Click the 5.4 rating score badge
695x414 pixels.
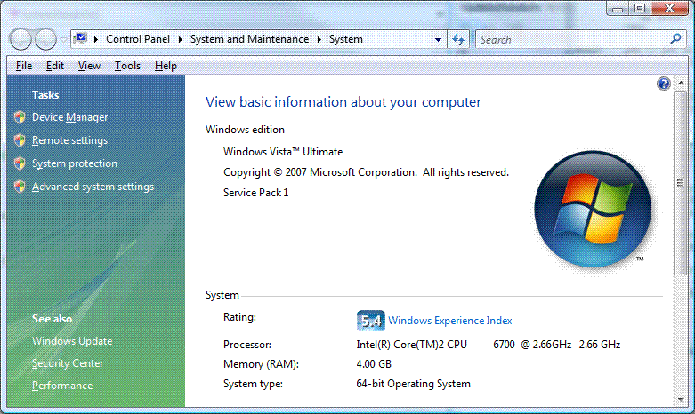click(370, 321)
